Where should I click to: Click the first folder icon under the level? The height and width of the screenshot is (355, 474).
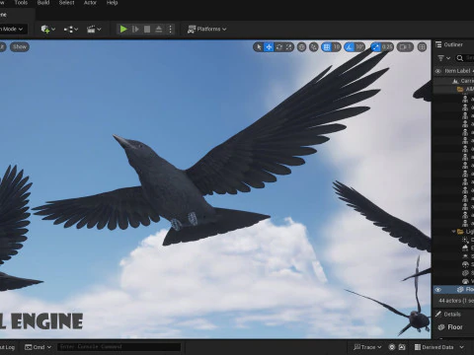[460, 89]
